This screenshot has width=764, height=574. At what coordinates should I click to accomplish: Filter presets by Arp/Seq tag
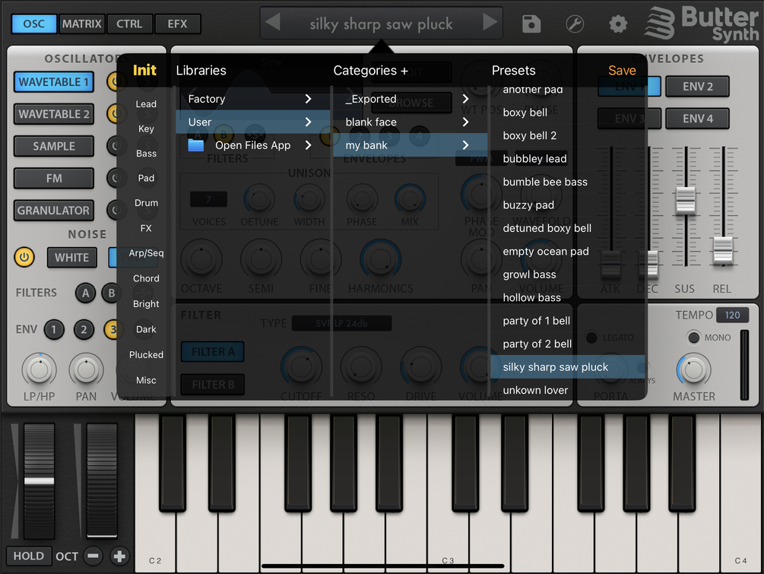(146, 253)
